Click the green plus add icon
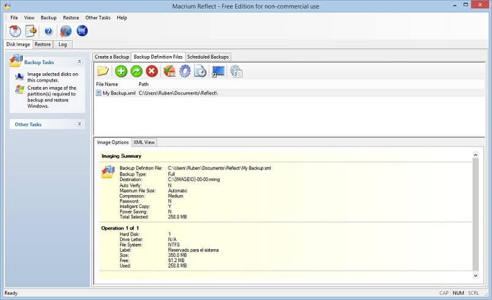The height and width of the screenshot is (300, 492). [121, 71]
